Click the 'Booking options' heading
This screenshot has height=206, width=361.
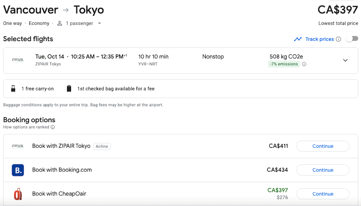29,120
